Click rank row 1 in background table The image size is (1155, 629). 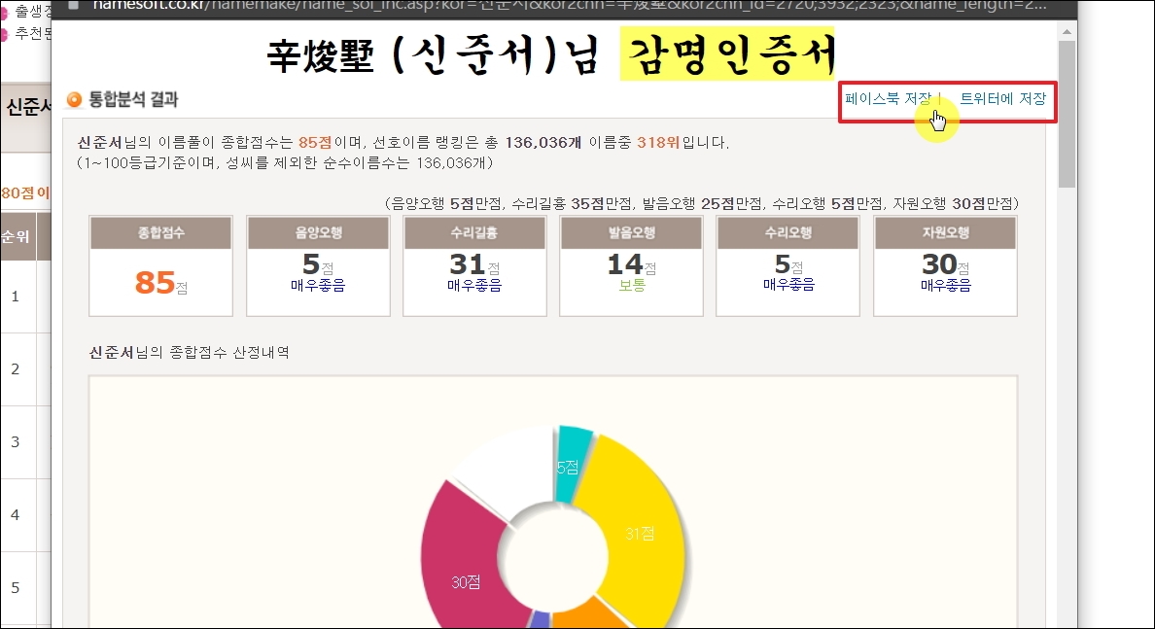tap(25, 297)
